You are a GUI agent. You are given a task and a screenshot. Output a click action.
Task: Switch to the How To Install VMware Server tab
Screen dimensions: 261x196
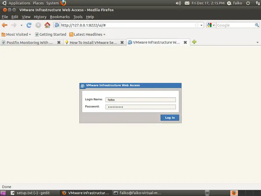tap(93, 42)
